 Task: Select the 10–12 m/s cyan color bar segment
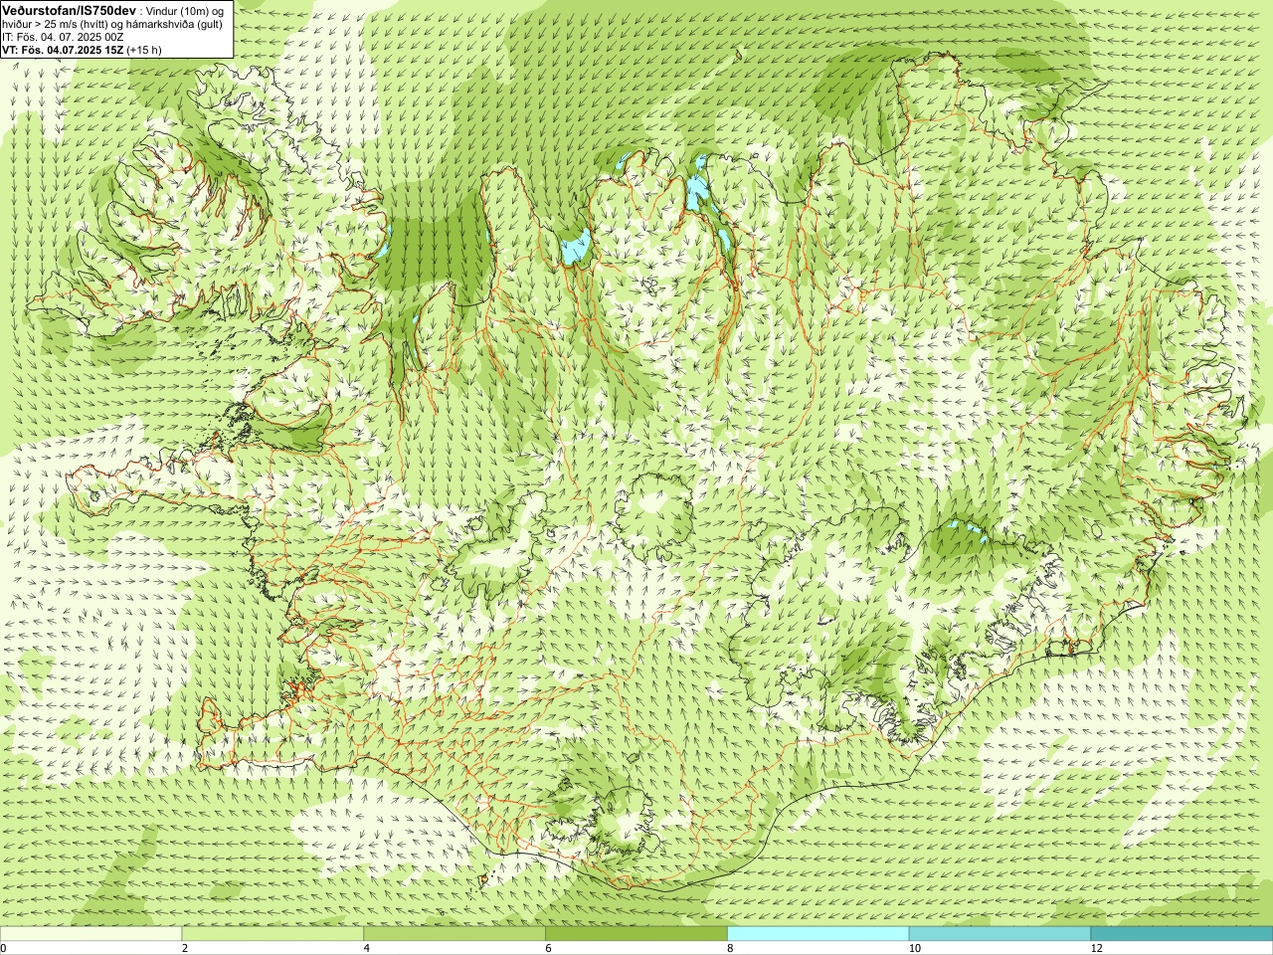1000,934
